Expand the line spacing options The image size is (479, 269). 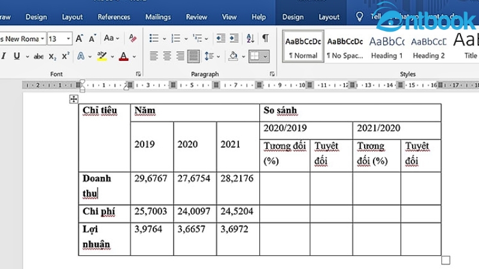pyautogui.click(x=212, y=56)
